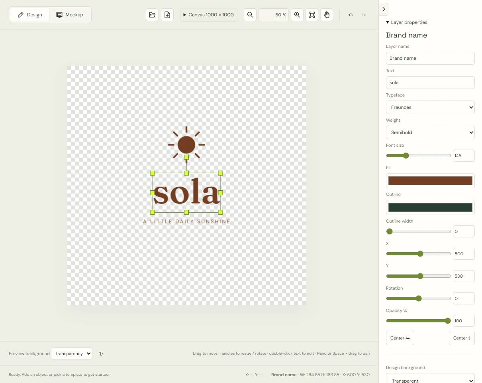Viewport: 482px width, 383px height.
Task: Adjust the Rotation slider
Action: pos(418,298)
